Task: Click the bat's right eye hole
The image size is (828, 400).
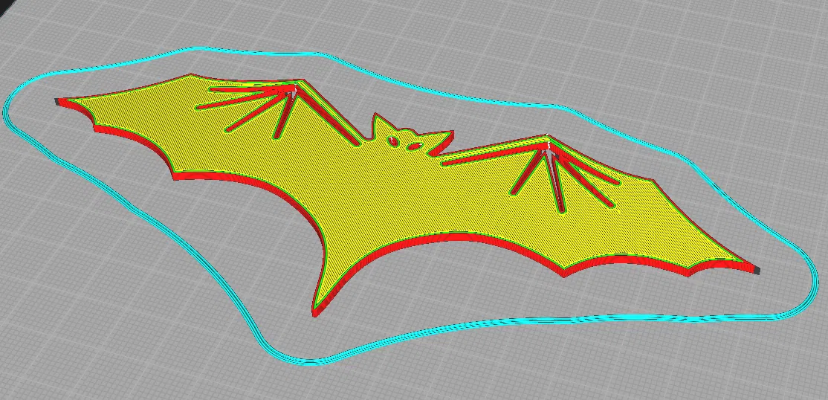Action: point(415,146)
